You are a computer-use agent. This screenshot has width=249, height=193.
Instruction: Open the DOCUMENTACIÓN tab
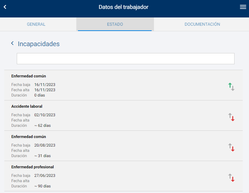pyautogui.click(x=202, y=24)
